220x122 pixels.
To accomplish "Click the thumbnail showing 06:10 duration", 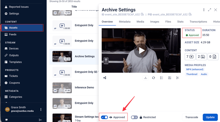I will tap(62, 103).
